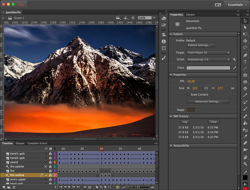Lock the sword layer

pyautogui.click(x=50, y=162)
